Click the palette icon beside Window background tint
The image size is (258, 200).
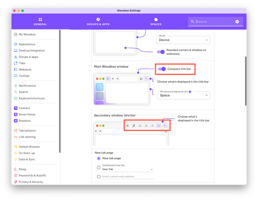click(190, 92)
